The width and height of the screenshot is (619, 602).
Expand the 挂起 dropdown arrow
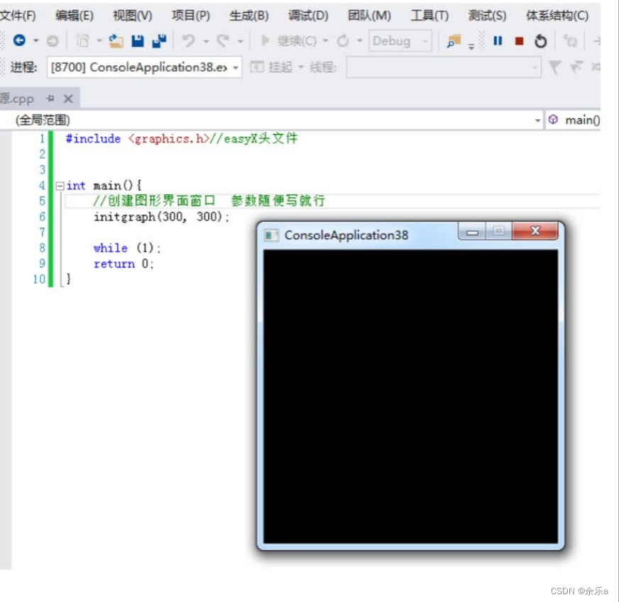coord(301,67)
